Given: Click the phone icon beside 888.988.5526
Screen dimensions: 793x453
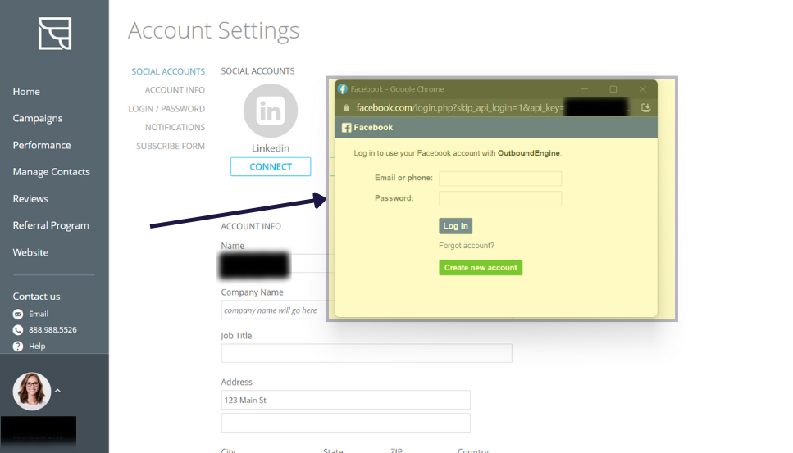Looking at the screenshot, I should coord(18,330).
